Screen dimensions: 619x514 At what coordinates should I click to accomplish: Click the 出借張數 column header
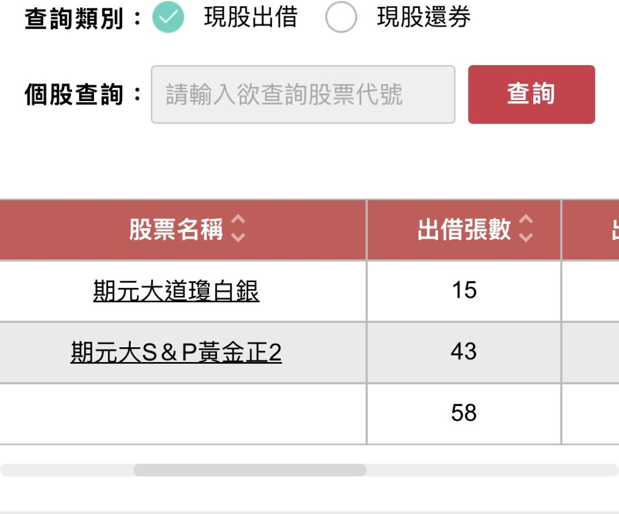pos(464,230)
